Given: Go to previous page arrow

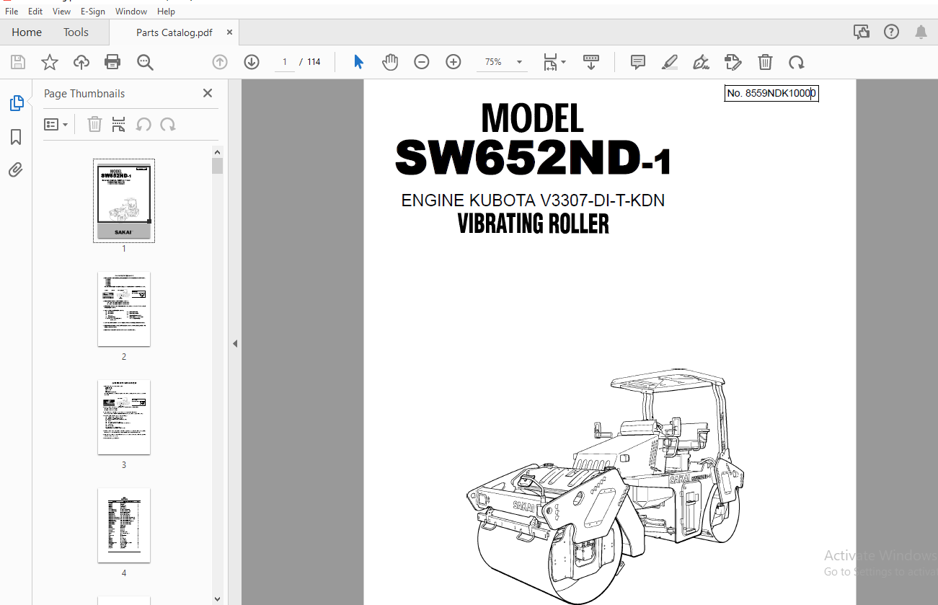Looking at the screenshot, I should 220,62.
